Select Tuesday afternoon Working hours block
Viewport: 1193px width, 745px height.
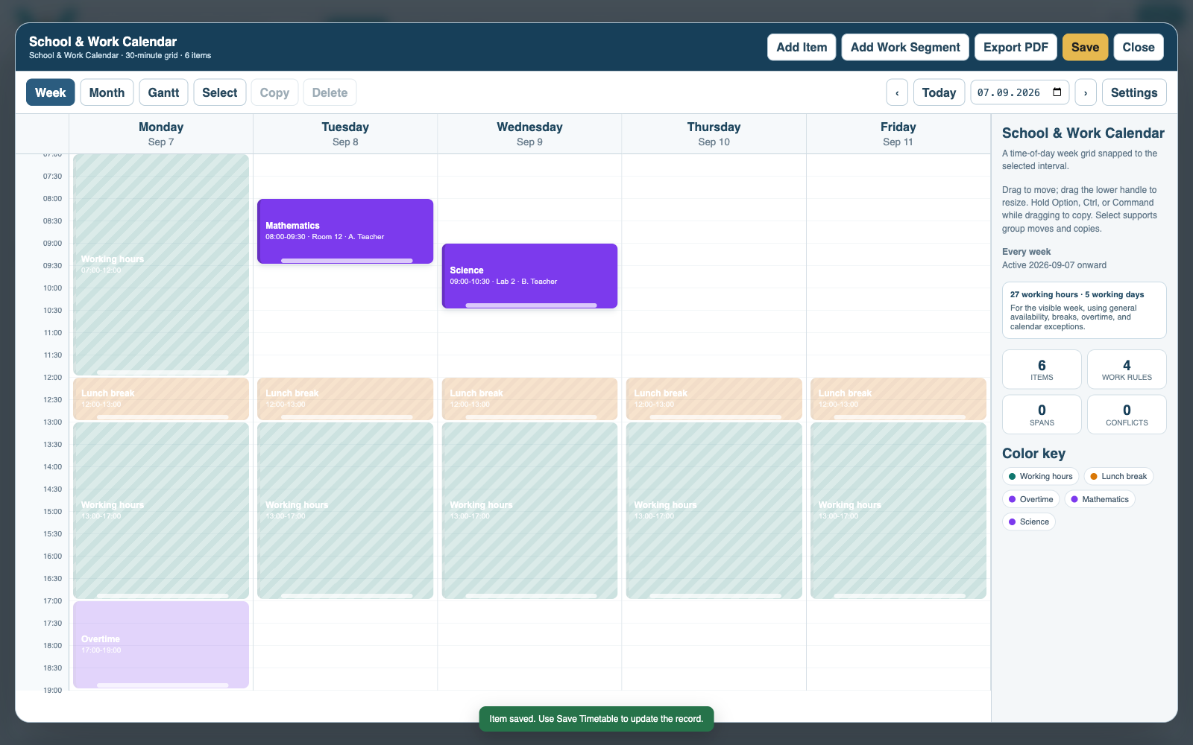pos(345,510)
